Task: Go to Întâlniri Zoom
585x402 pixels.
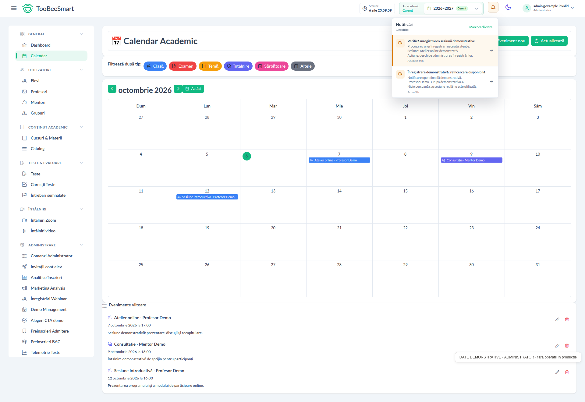Action: click(51, 220)
